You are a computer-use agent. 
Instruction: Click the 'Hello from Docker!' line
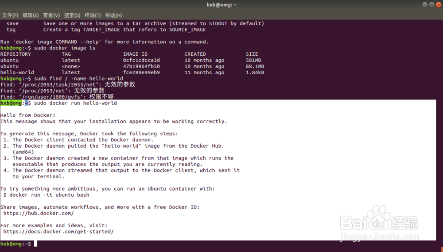(x=27, y=115)
